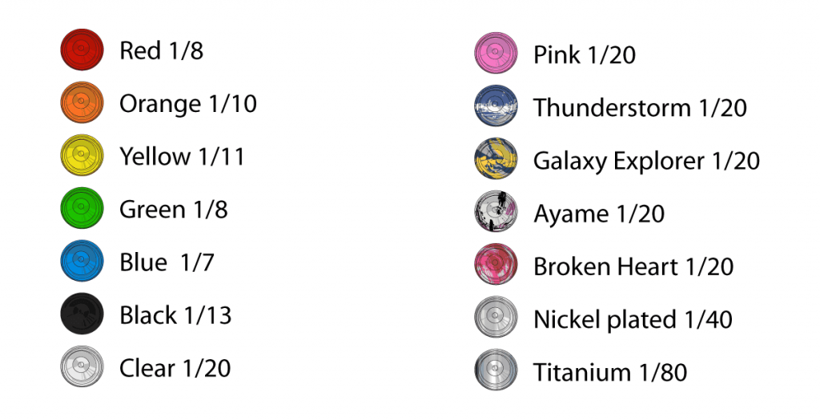Click the black yo-yo icon
This screenshot has width=820, height=420.
[82, 314]
